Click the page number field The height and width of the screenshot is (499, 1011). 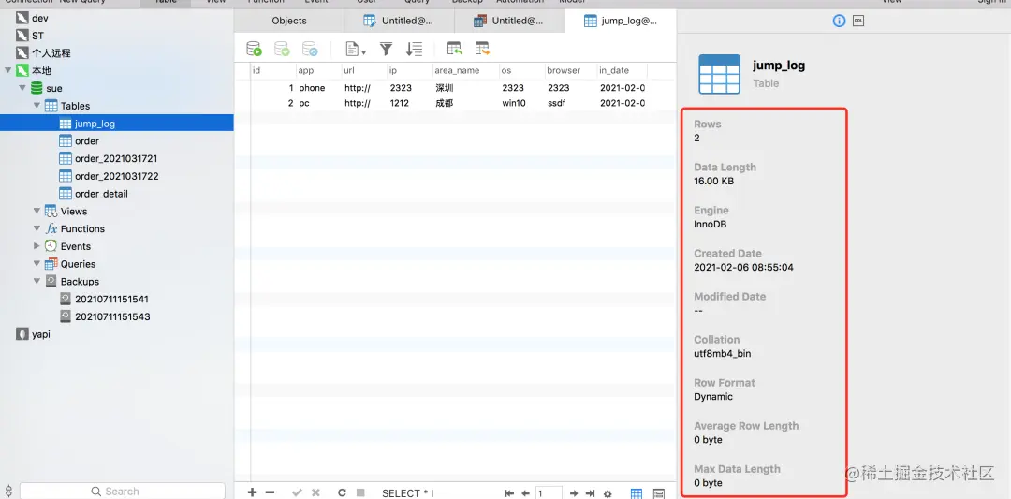tap(548, 493)
